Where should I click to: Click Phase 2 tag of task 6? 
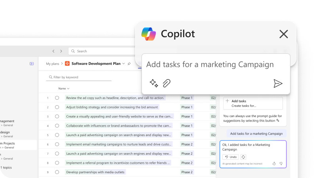187,144
